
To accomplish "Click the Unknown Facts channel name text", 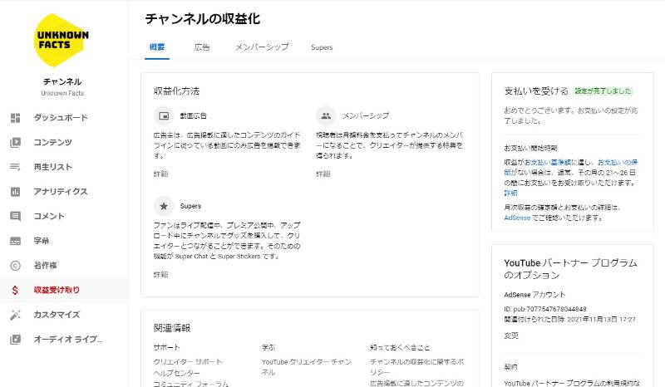I will pyautogui.click(x=62, y=93).
